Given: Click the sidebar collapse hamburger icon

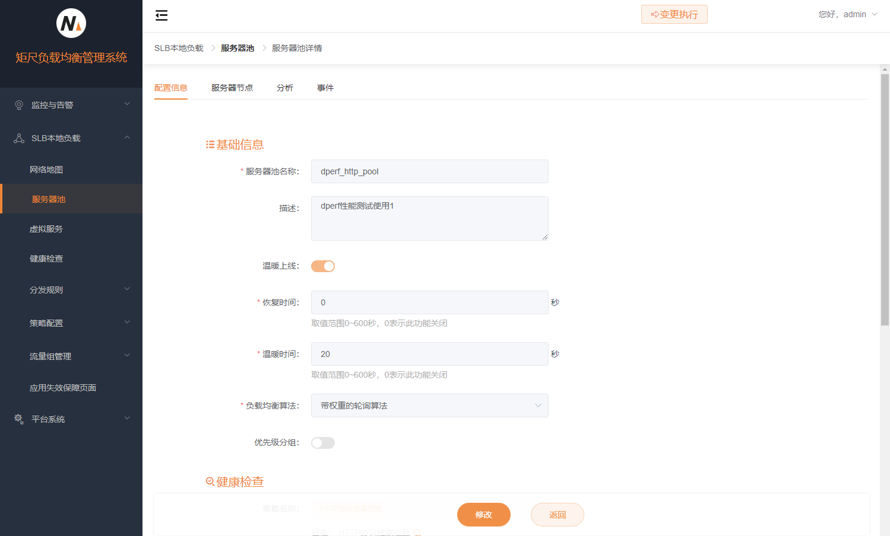Looking at the screenshot, I should 161,15.
